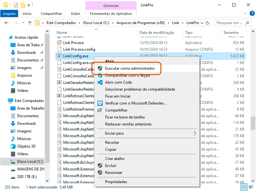Screen dimensions: 256x191
Task: Open the Exibir ribbon tab
Action: pos(76,14)
